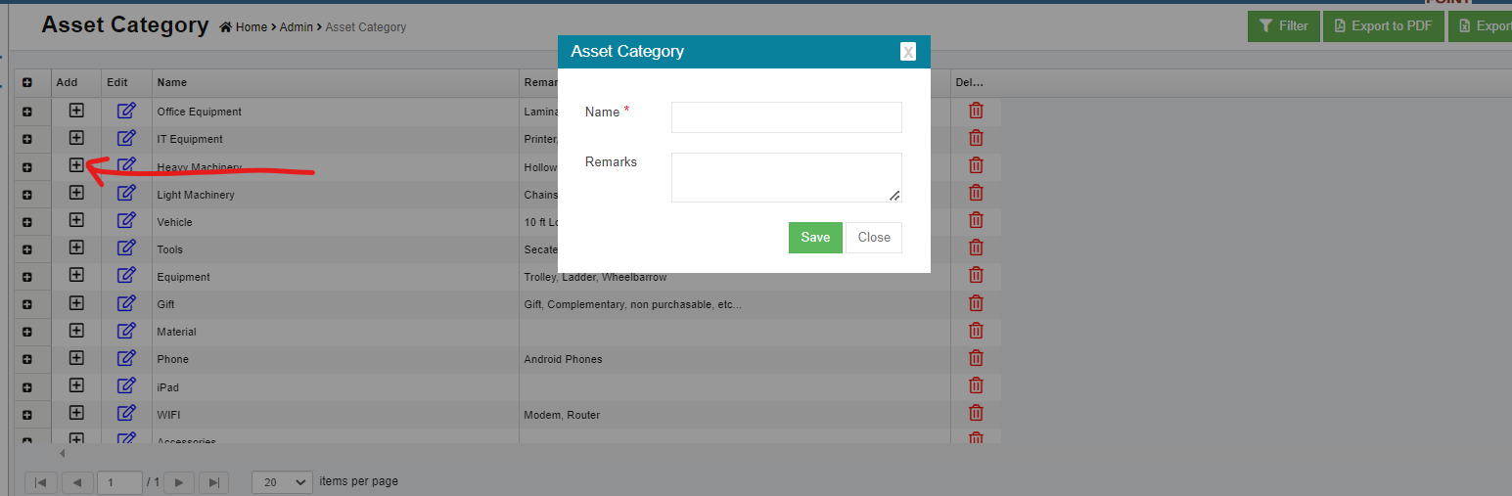The width and height of the screenshot is (1512, 496).
Task: Expand all rows using header plus icon
Action: click(x=27, y=83)
